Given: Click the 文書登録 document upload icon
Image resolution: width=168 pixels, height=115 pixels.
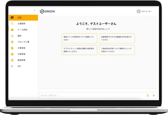Looking at the screenshot, I should [x=12, y=48].
